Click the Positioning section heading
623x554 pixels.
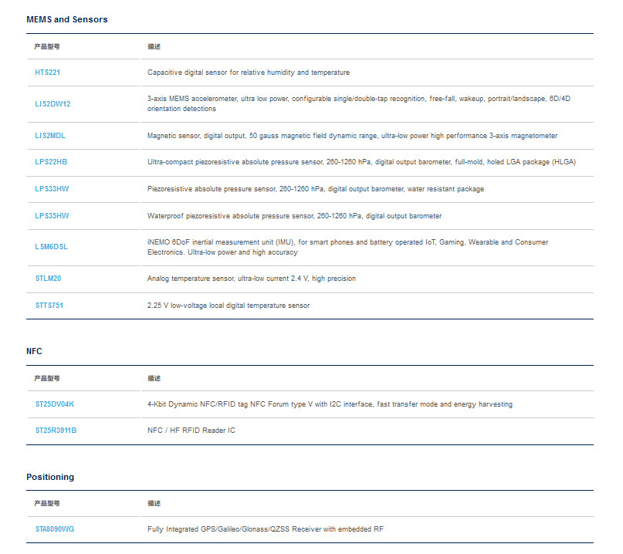pos(50,477)
